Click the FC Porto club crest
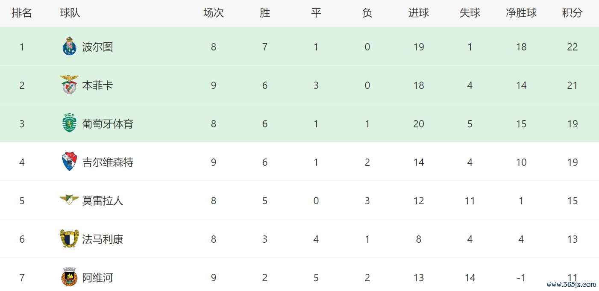This screenshot has width=599, height=291. [69, 47]
